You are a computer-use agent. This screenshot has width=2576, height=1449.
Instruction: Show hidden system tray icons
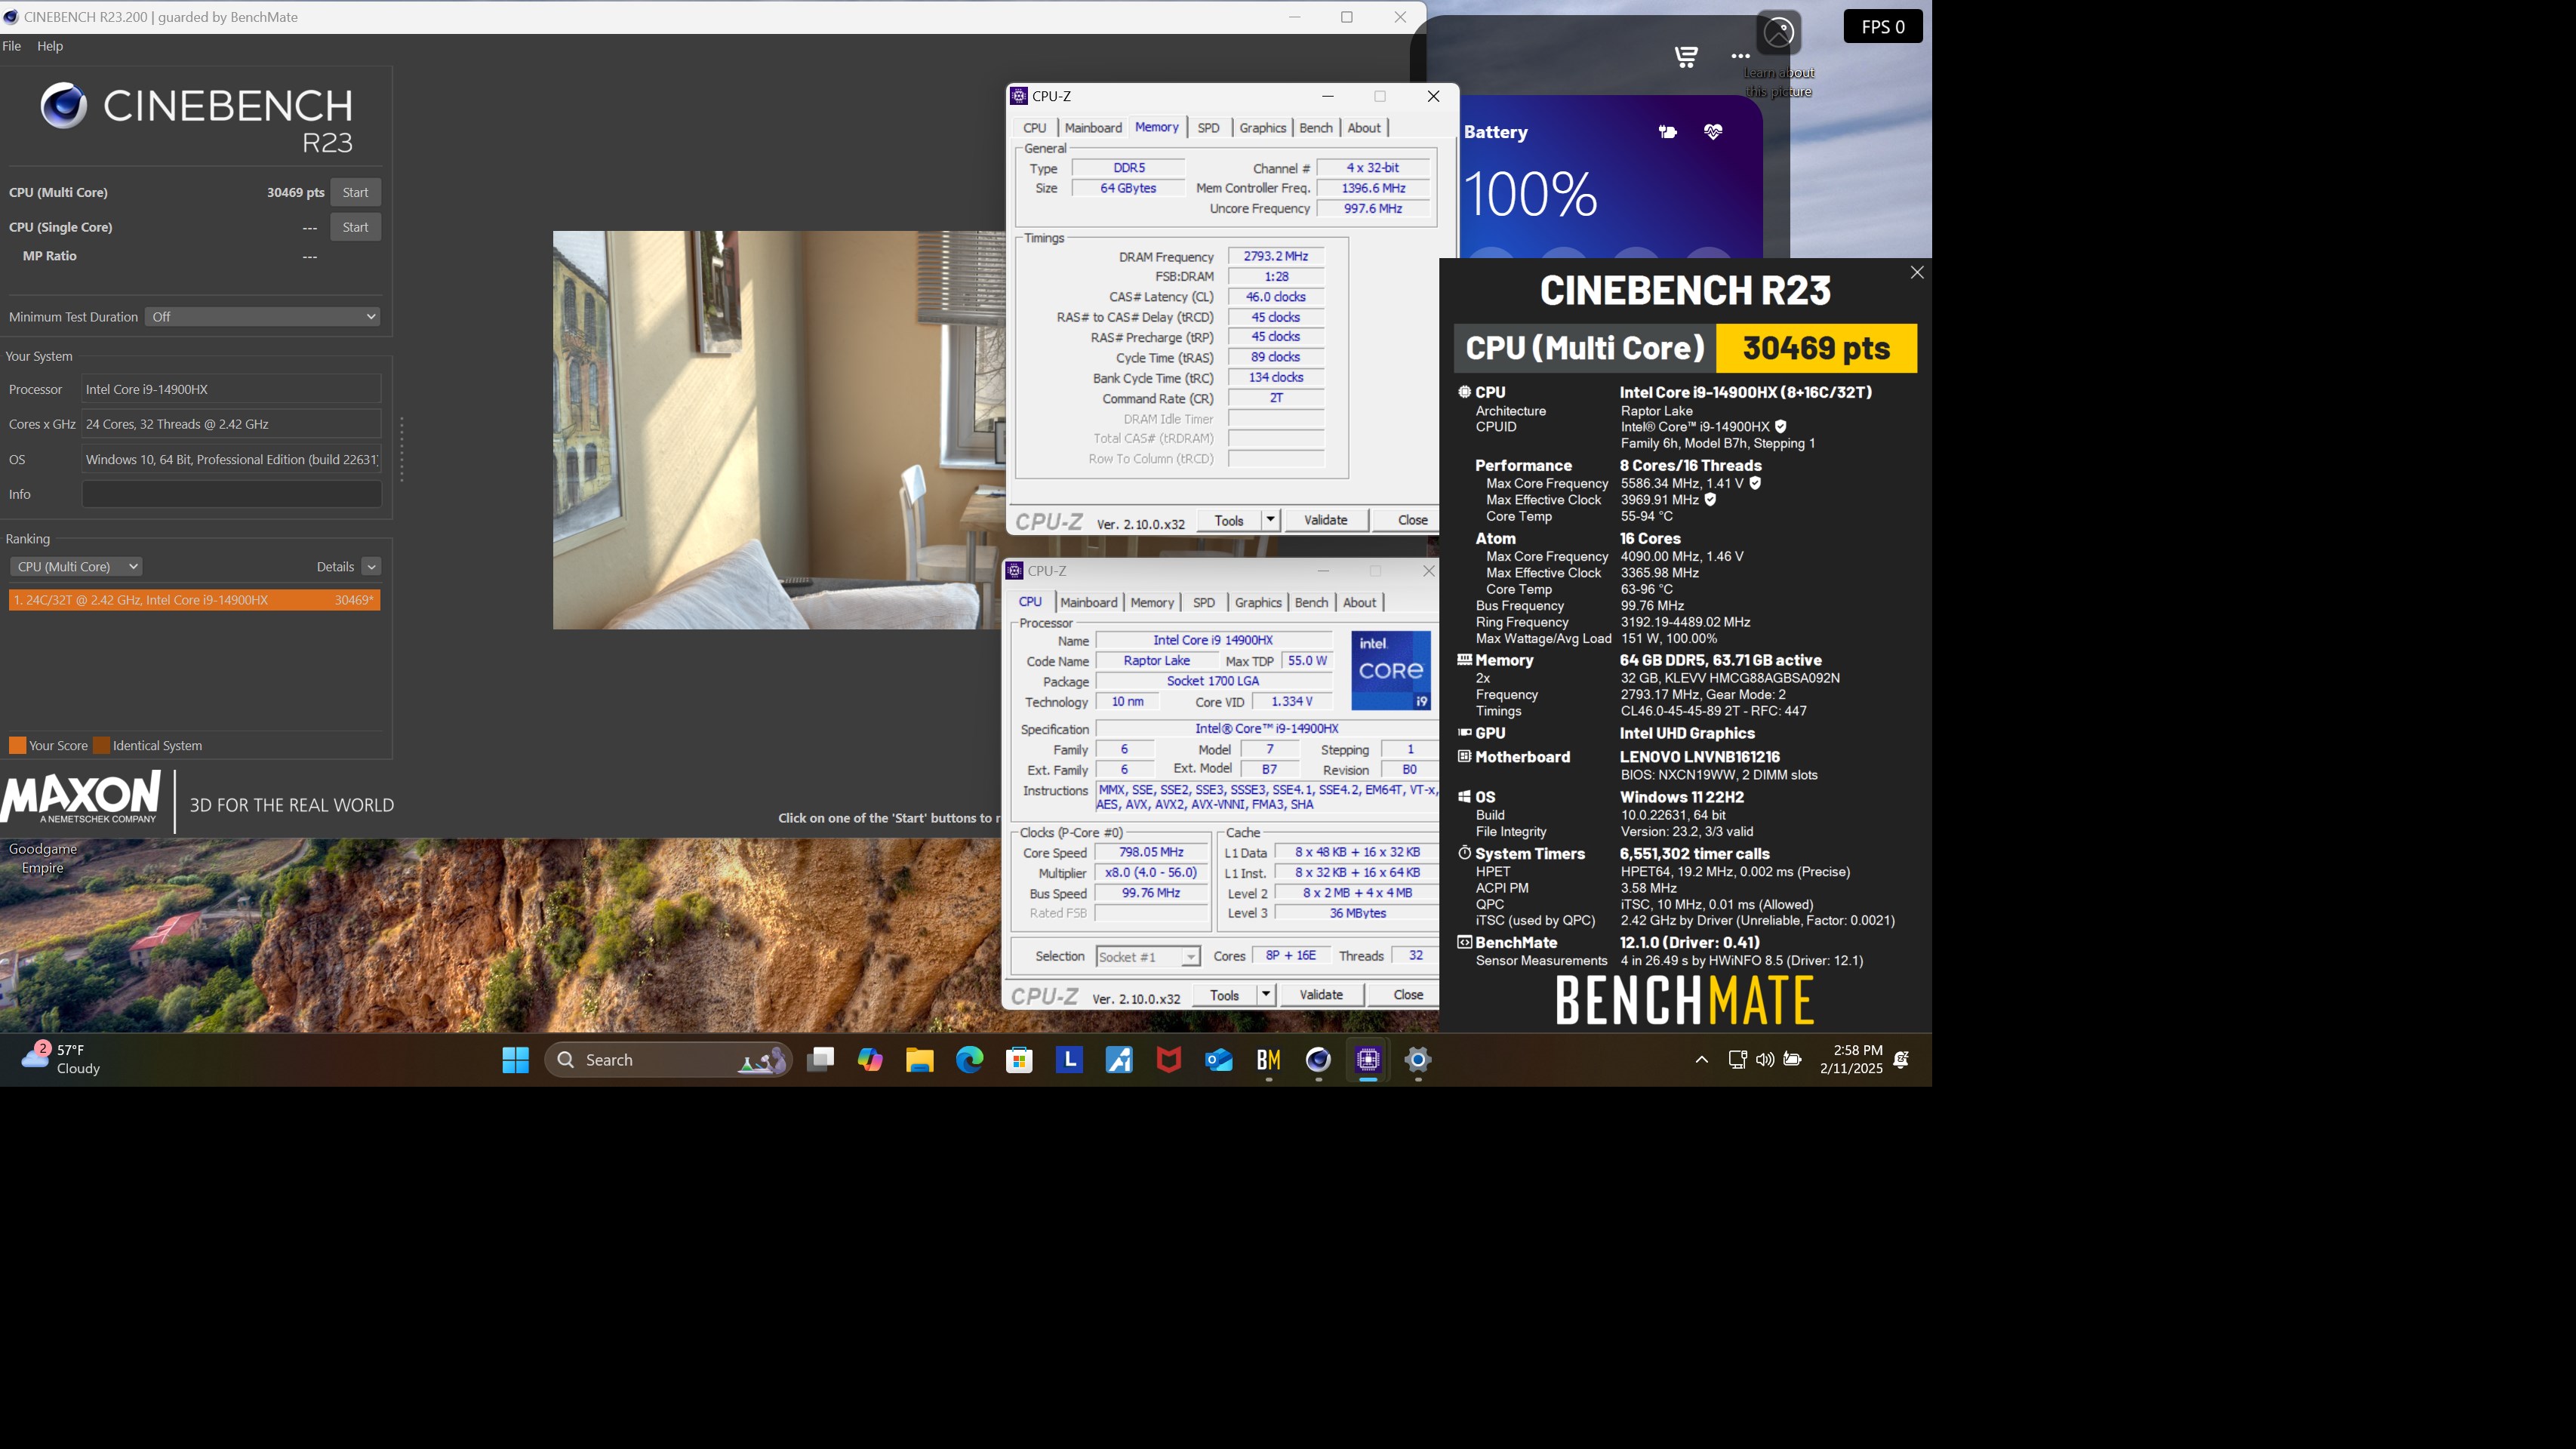click(x=1702, y=1060)
